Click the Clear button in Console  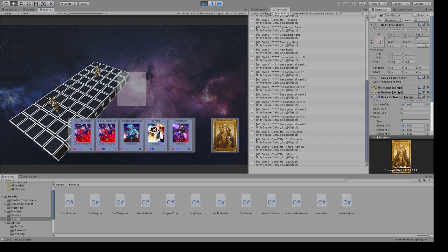[x=254, y=13]
